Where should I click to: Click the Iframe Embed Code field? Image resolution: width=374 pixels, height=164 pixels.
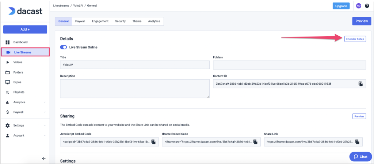point(211,142)
